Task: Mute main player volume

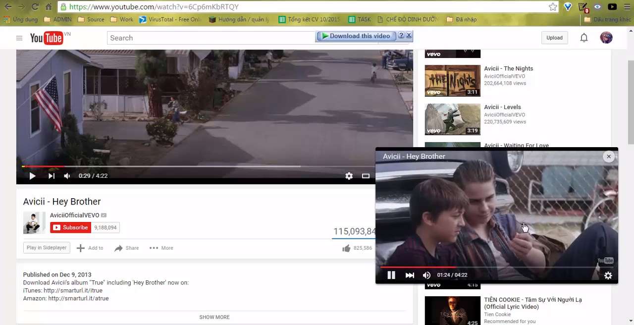Action: point(67,176)
